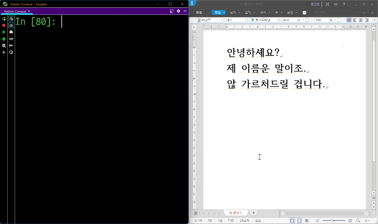
Task: Toggle scroll to end in console
Action: coord(11,25)
